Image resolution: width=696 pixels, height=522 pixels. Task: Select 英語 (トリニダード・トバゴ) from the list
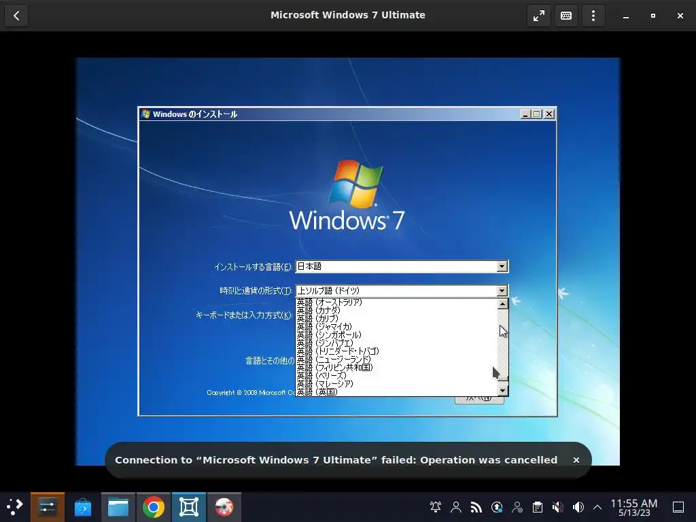(x=396, y=351)
